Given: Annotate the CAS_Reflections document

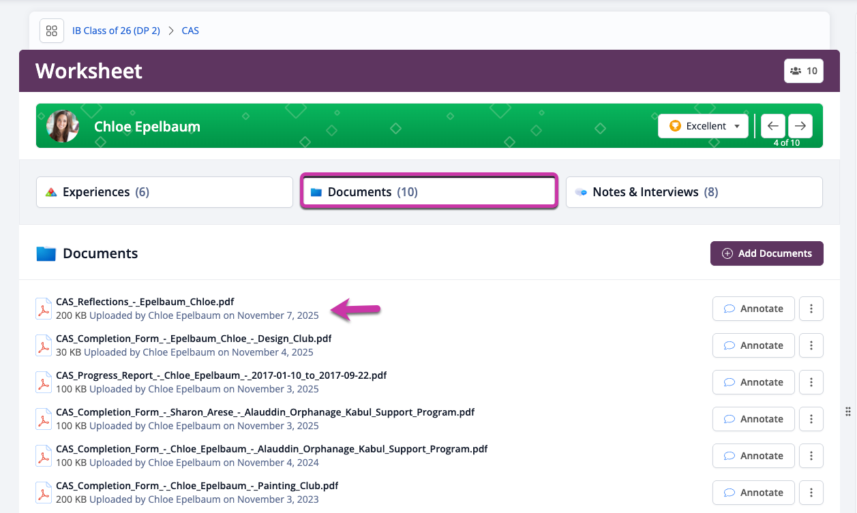Looking at the screenshot, I should (753, 309).
